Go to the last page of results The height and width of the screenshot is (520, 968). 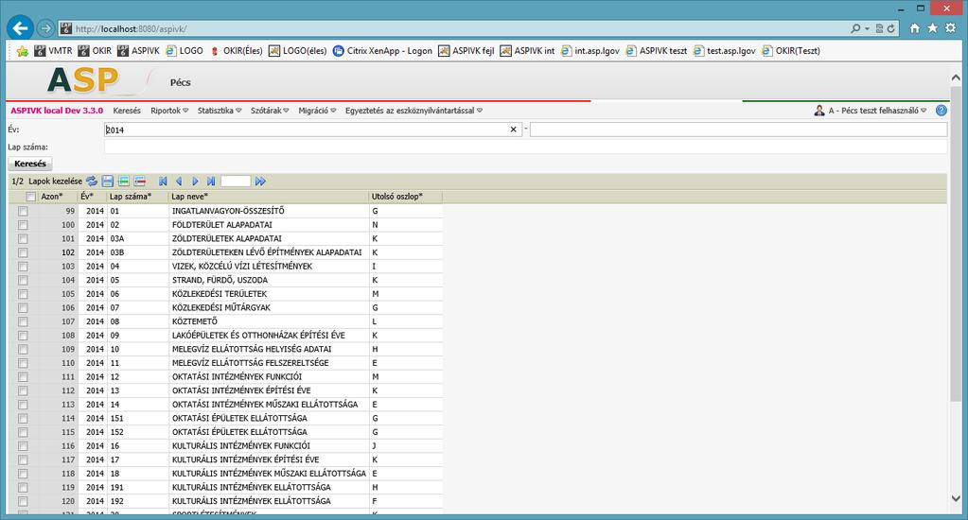211,182
